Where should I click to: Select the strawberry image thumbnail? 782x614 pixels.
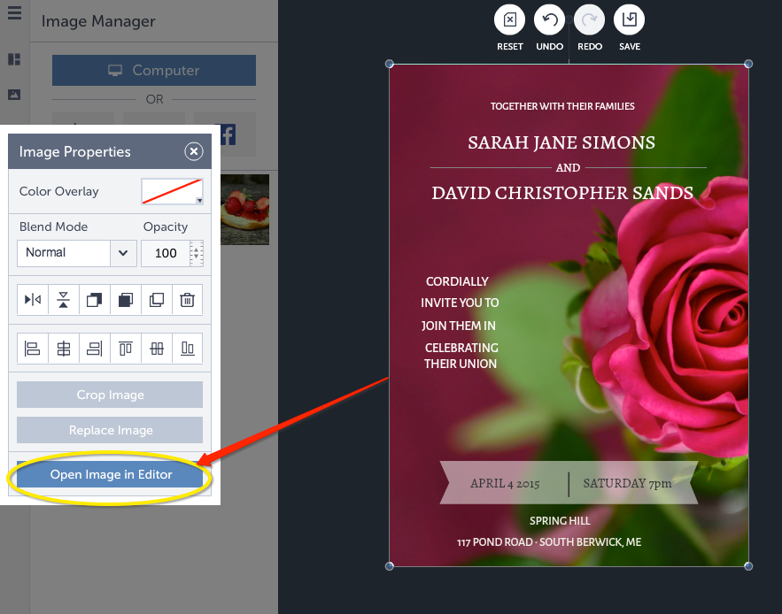245,210
